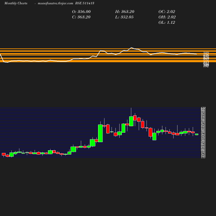
Task: Click the last green candle at chart's right end
Action: [x=197, y=134]
